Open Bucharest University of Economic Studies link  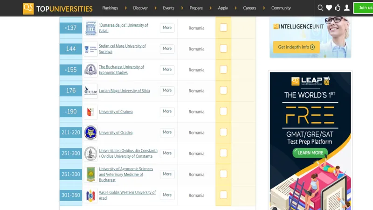click(x=121, y=70)
